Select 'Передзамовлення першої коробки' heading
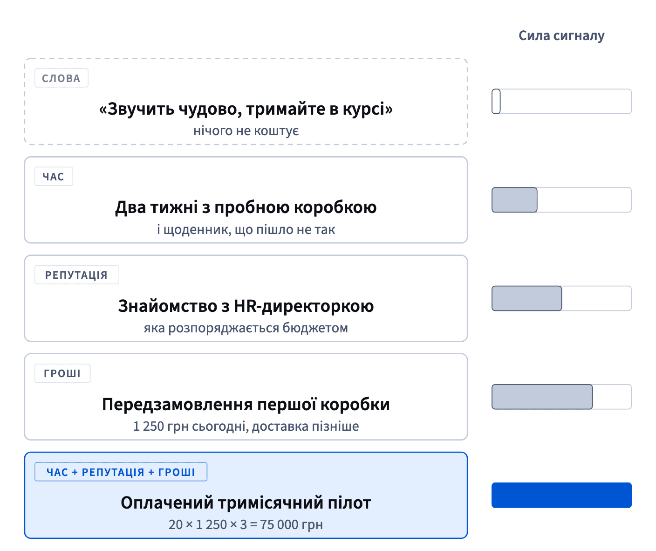656x551 pixels. click(x=246, y=404)
